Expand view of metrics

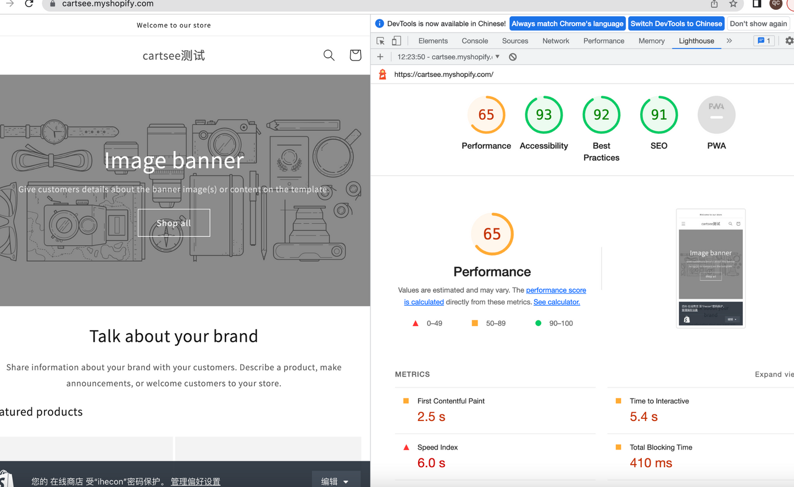(x=774, y=374)
